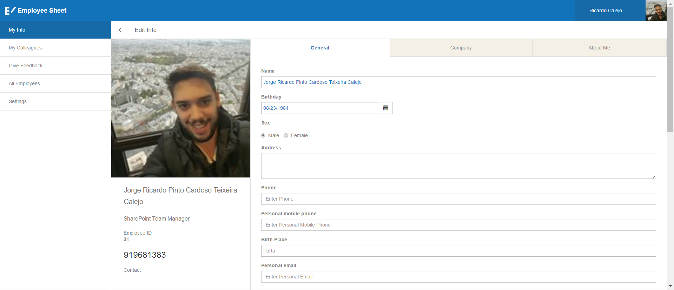
Task: Click the user avatar in the header
Action: tap(656, 11)
